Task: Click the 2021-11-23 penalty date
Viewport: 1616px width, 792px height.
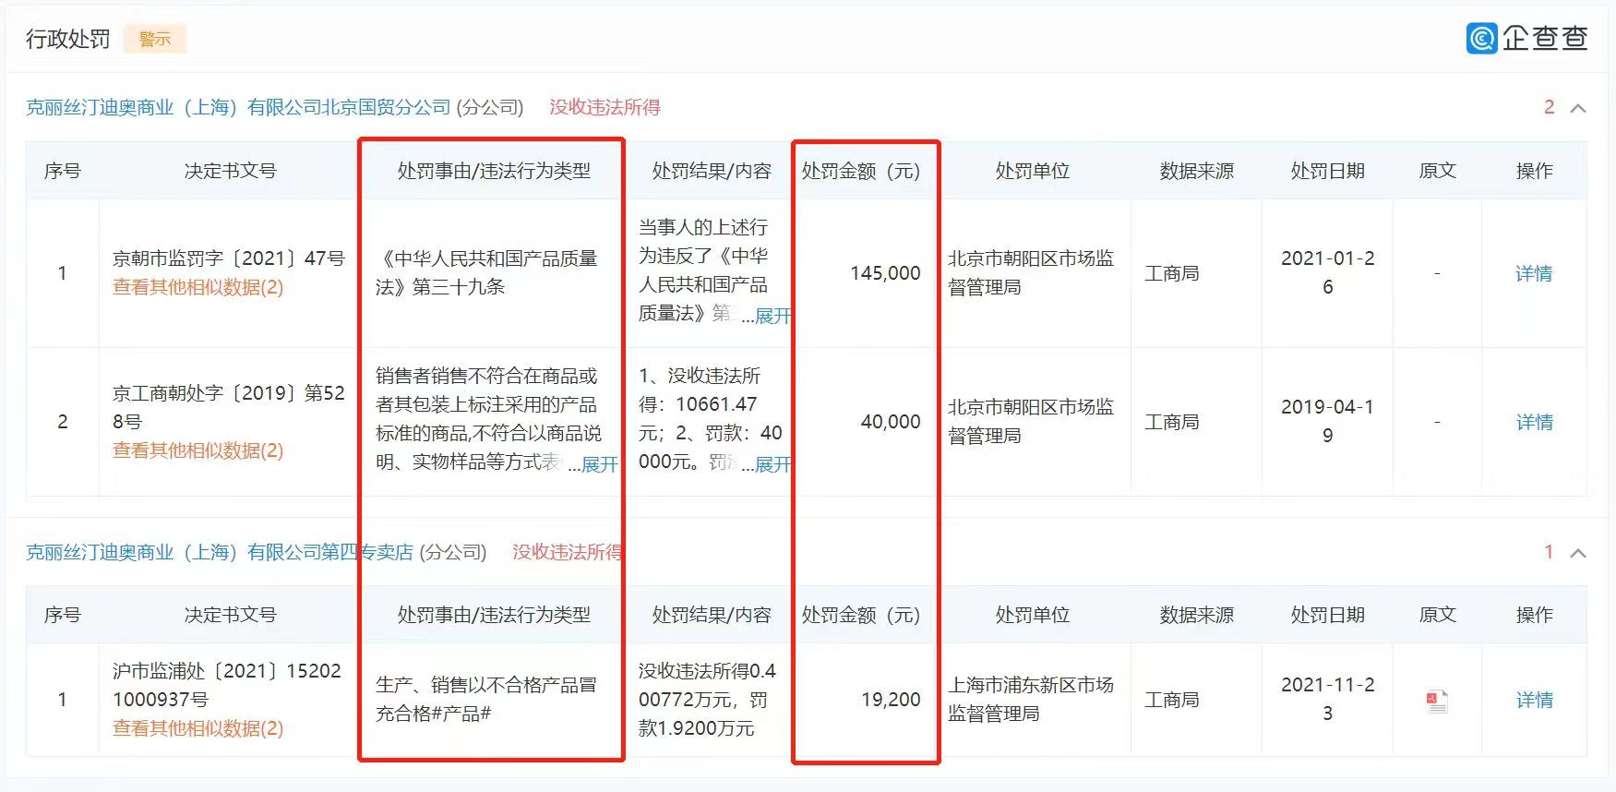Action: click(1327, 700)
